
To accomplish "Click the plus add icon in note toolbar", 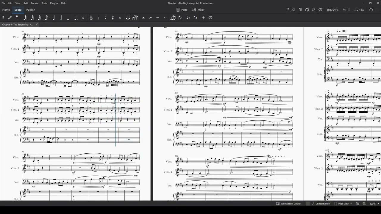I will coord(203,18).
